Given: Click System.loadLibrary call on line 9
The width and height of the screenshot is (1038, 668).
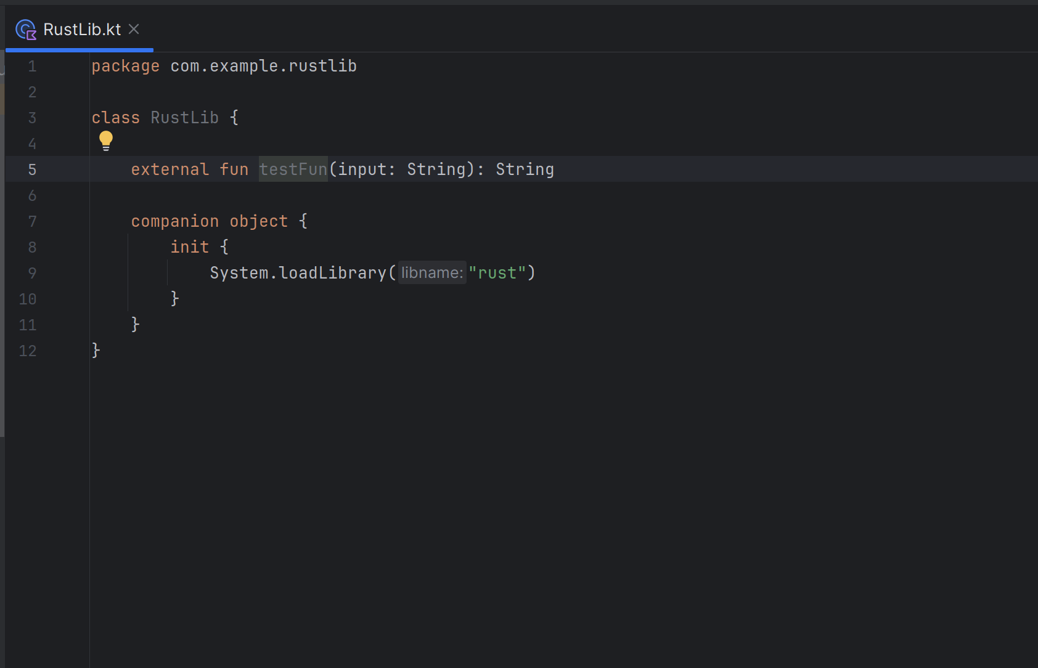Looking at the screenshot, I should tap(298, 273).
